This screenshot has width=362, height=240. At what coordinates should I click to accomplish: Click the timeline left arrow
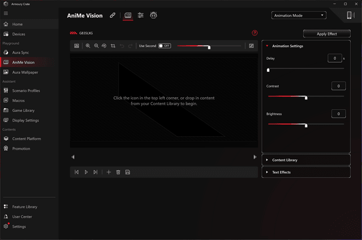click(x=73, y=157)
